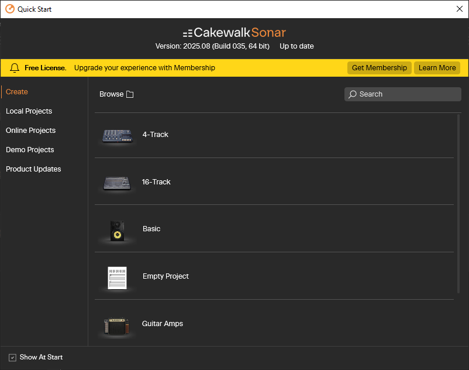Select the 4-Track mixer thumbnail

117,136
